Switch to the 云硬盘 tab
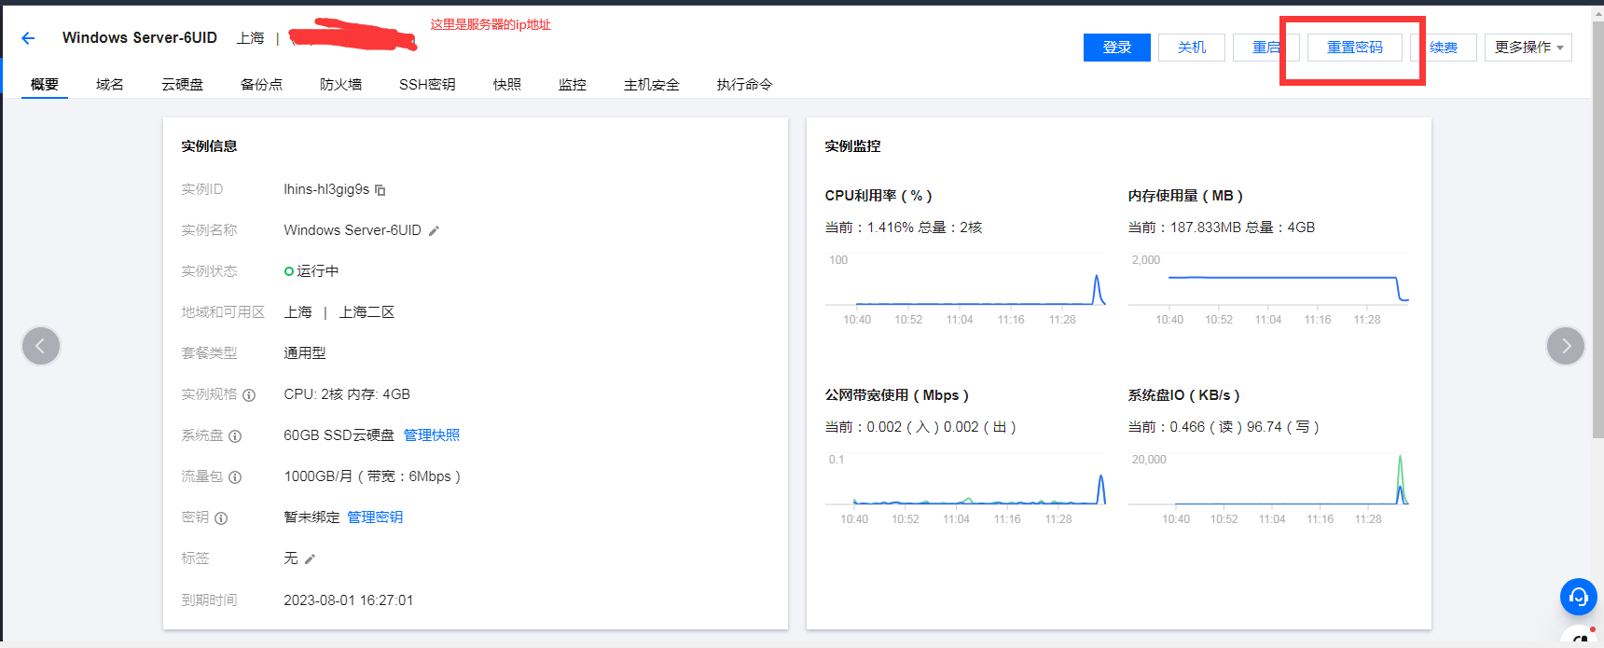This screenshot has width=1604, height=648. click(x=182, y=85)
